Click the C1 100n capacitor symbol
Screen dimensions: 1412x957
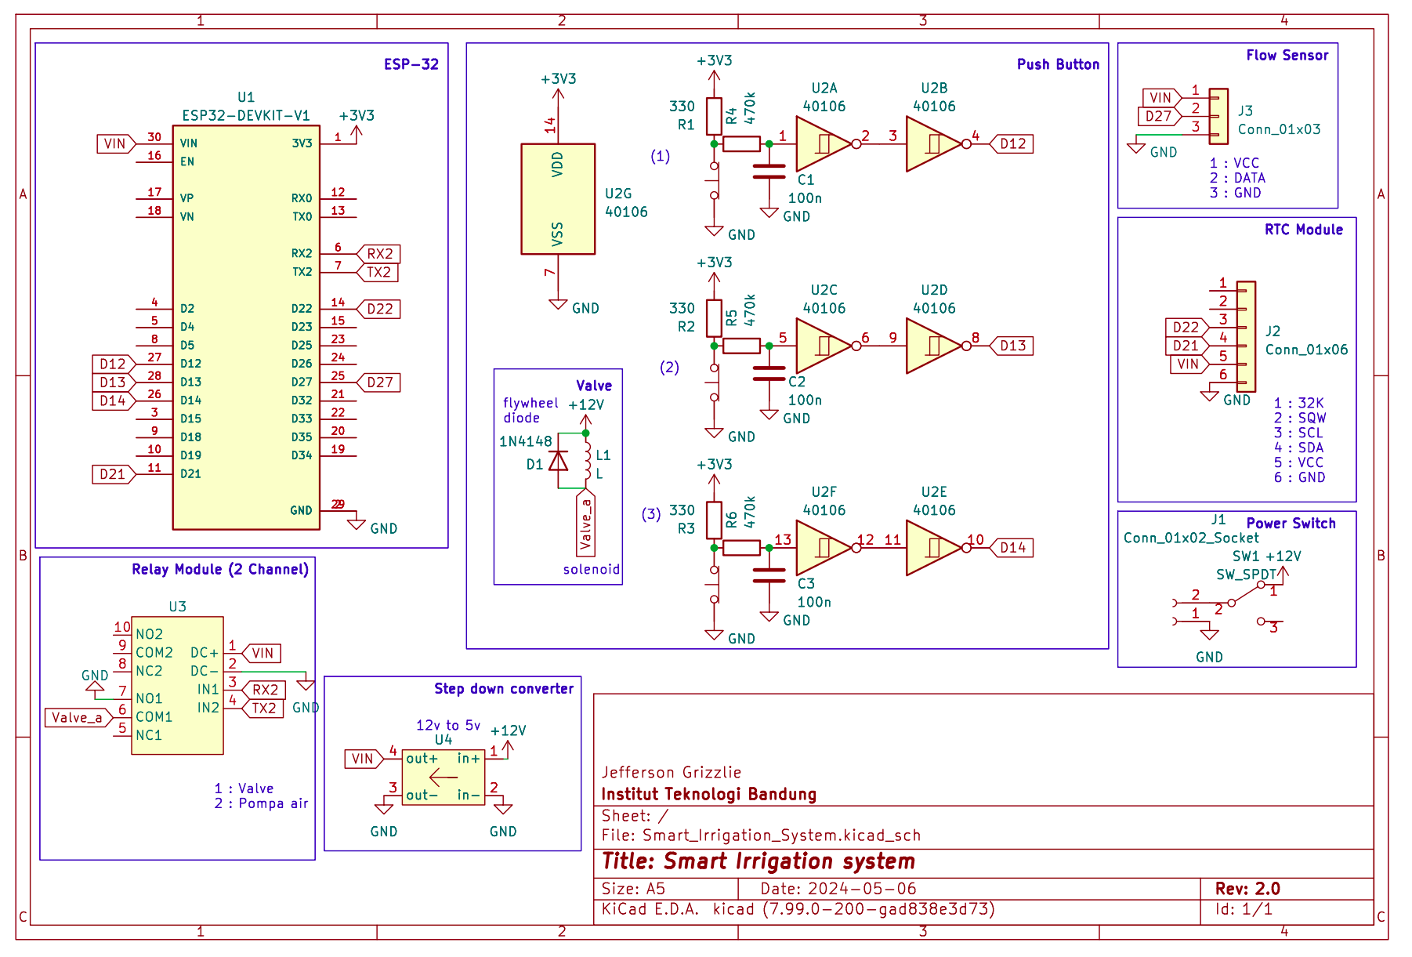pyautogui.click(x=769, y=172)
